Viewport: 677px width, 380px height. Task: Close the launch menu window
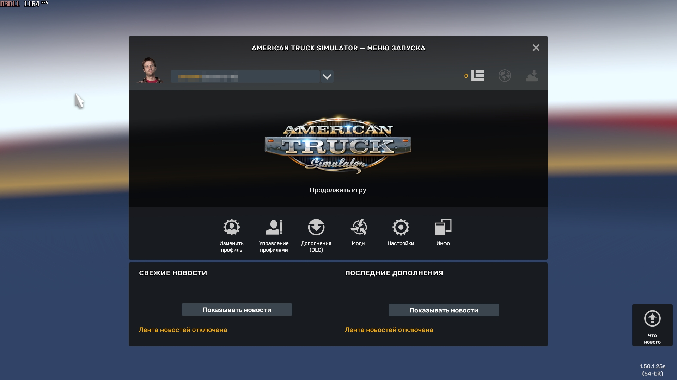[536, 48]
